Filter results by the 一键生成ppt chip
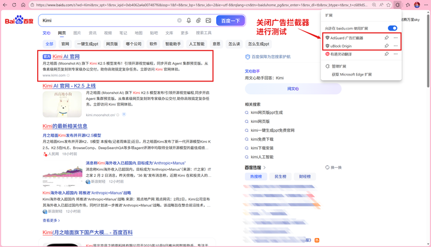This screenshot has height=247, width=431. 87,44
